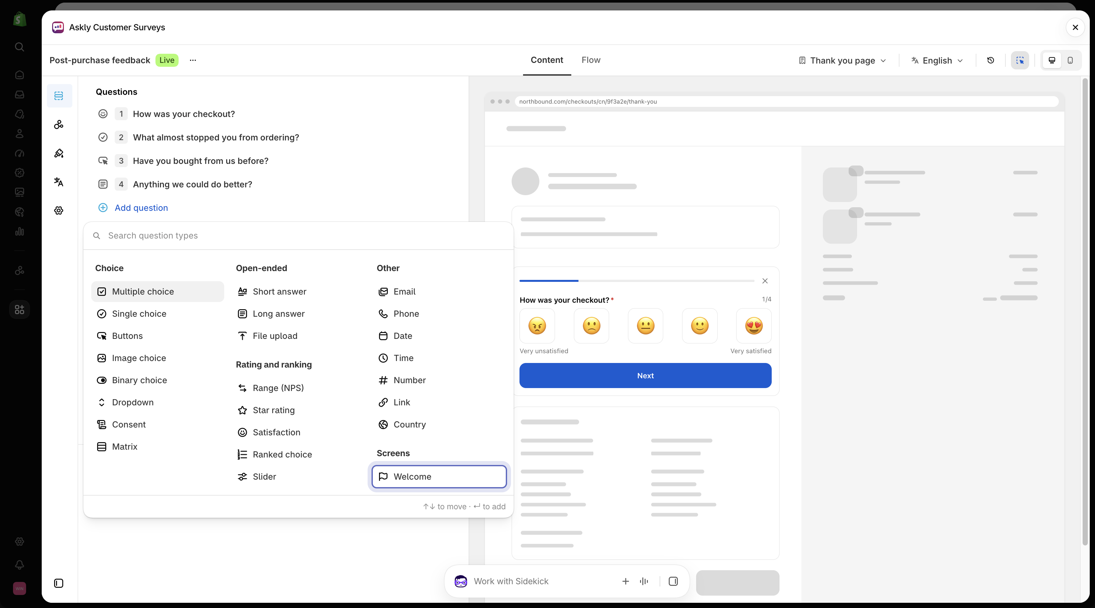Screen dimensions: 1095x608
Task: Collapse the sidebar panel icon at bottom left
Action: pos(59,583)
